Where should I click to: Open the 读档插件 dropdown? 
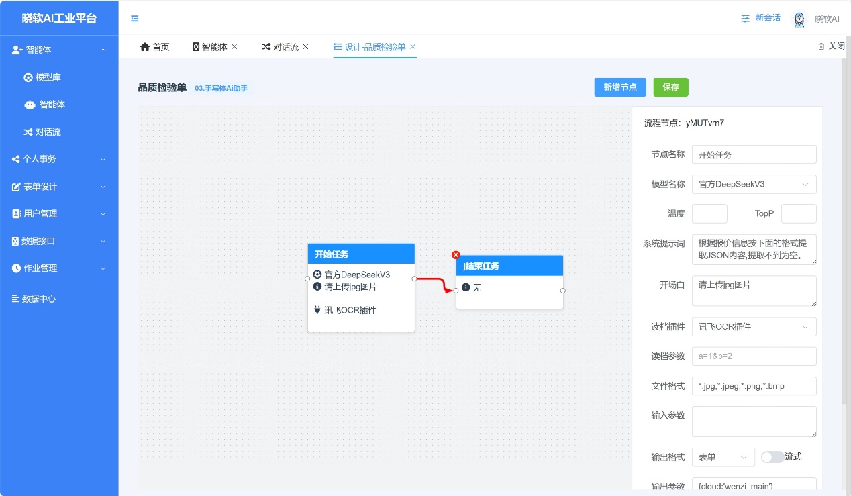pos(754,327)
